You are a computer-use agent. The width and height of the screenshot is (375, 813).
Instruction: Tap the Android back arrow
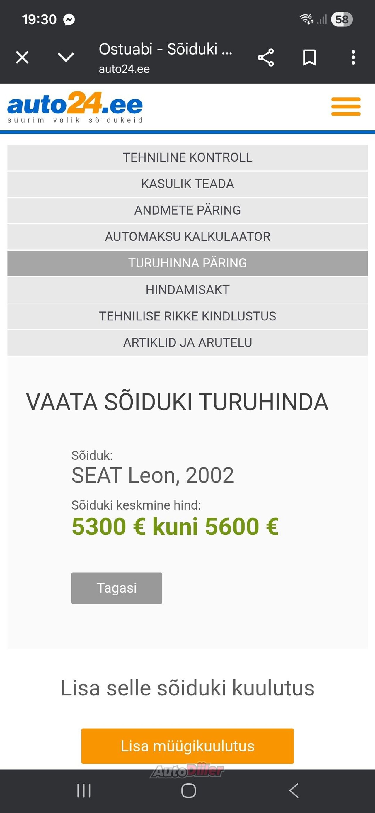coord(294,791)
